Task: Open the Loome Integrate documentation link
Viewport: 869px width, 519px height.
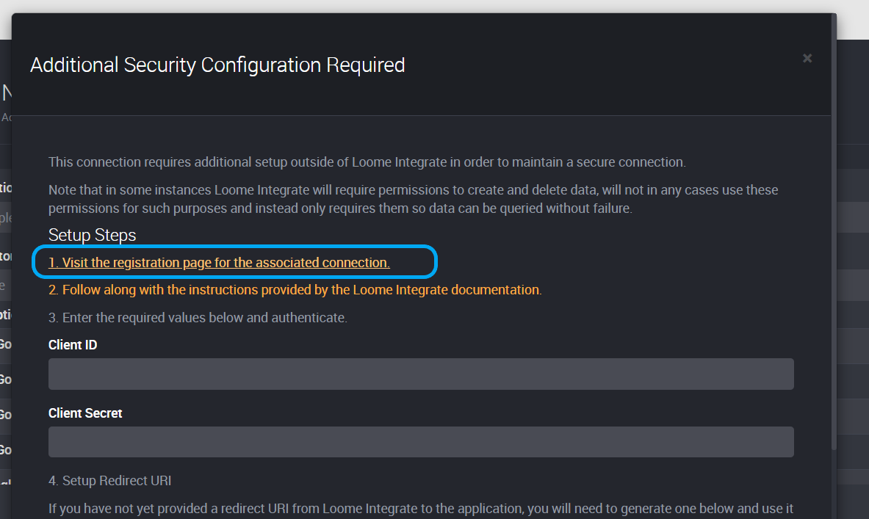Action: (x=295, y=290)
